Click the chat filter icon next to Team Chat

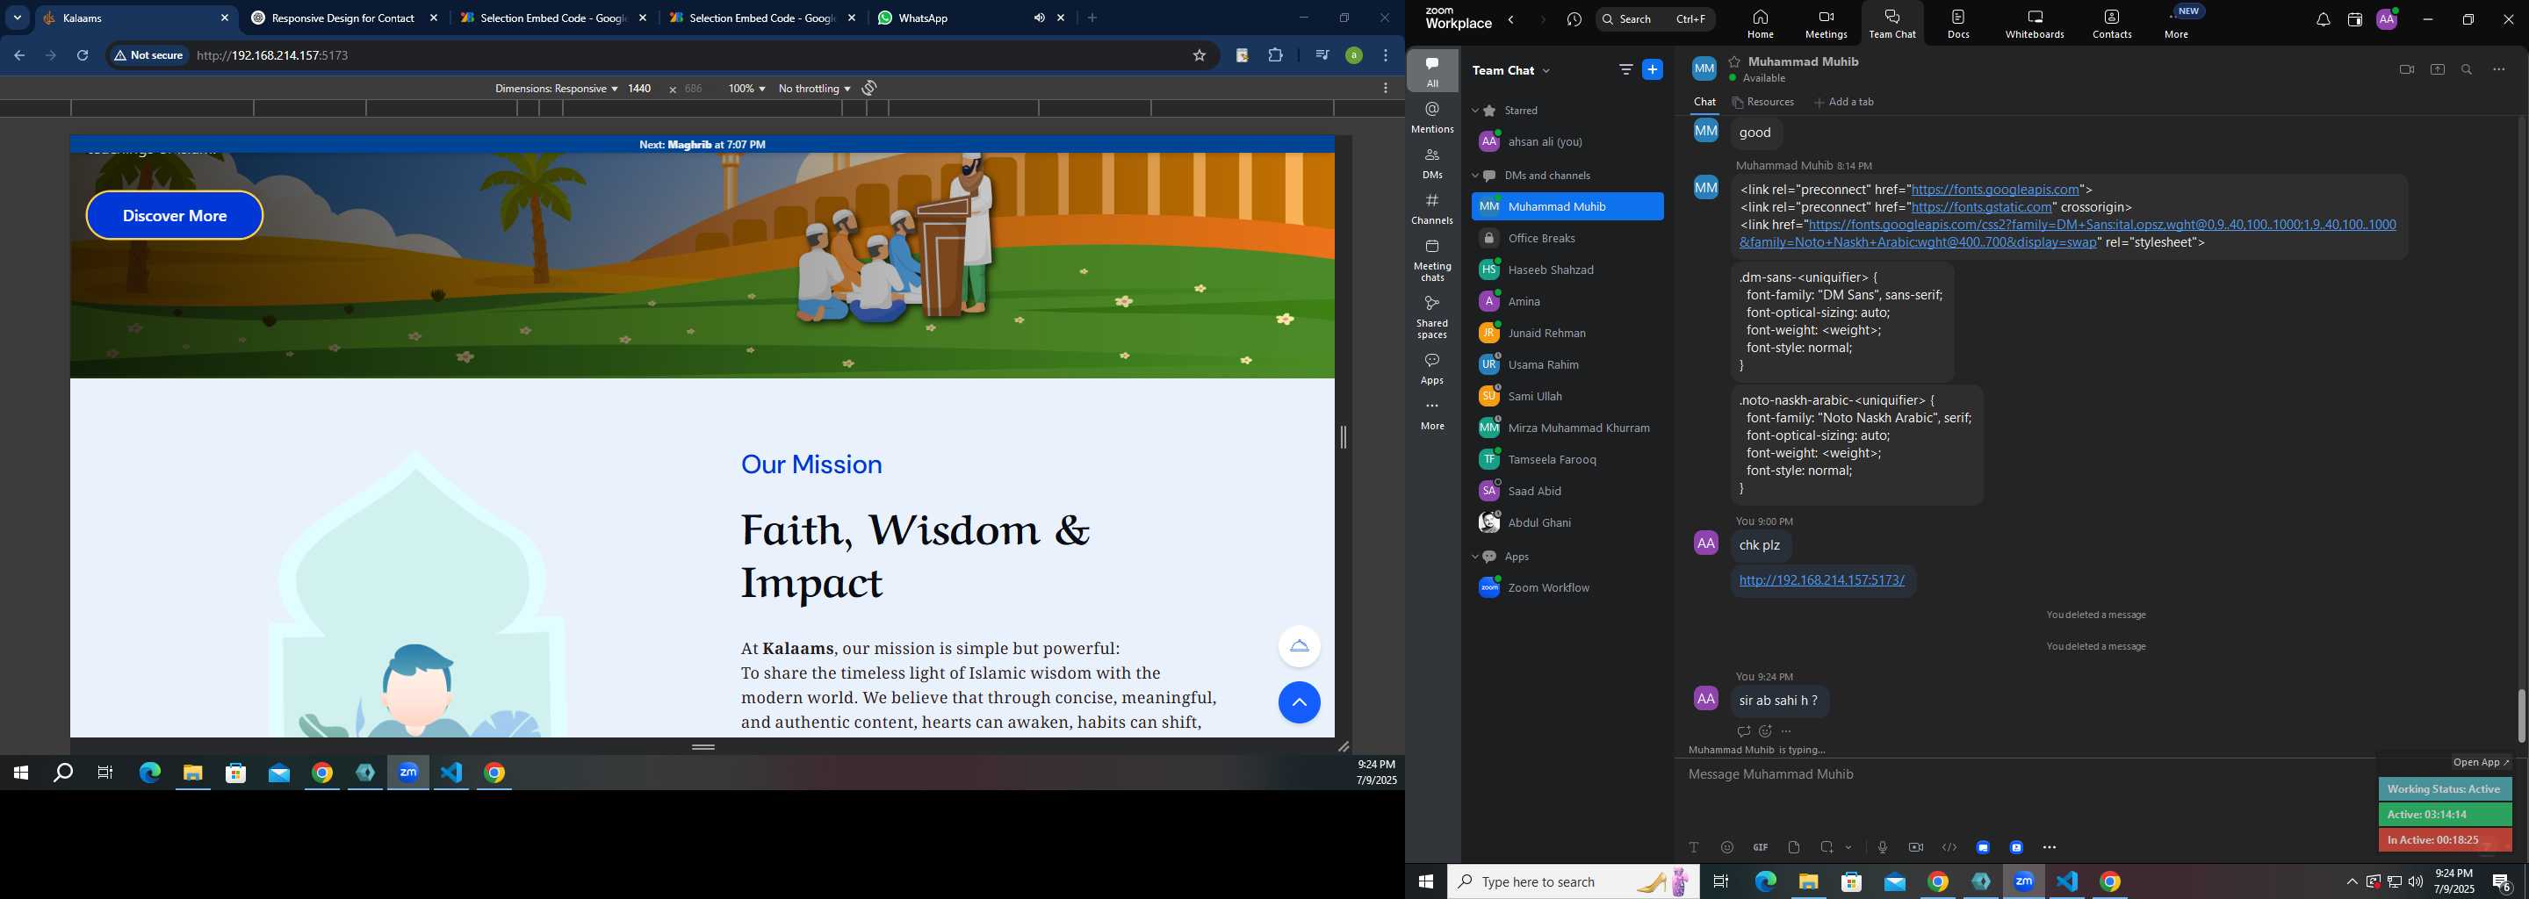(1625, 69)
